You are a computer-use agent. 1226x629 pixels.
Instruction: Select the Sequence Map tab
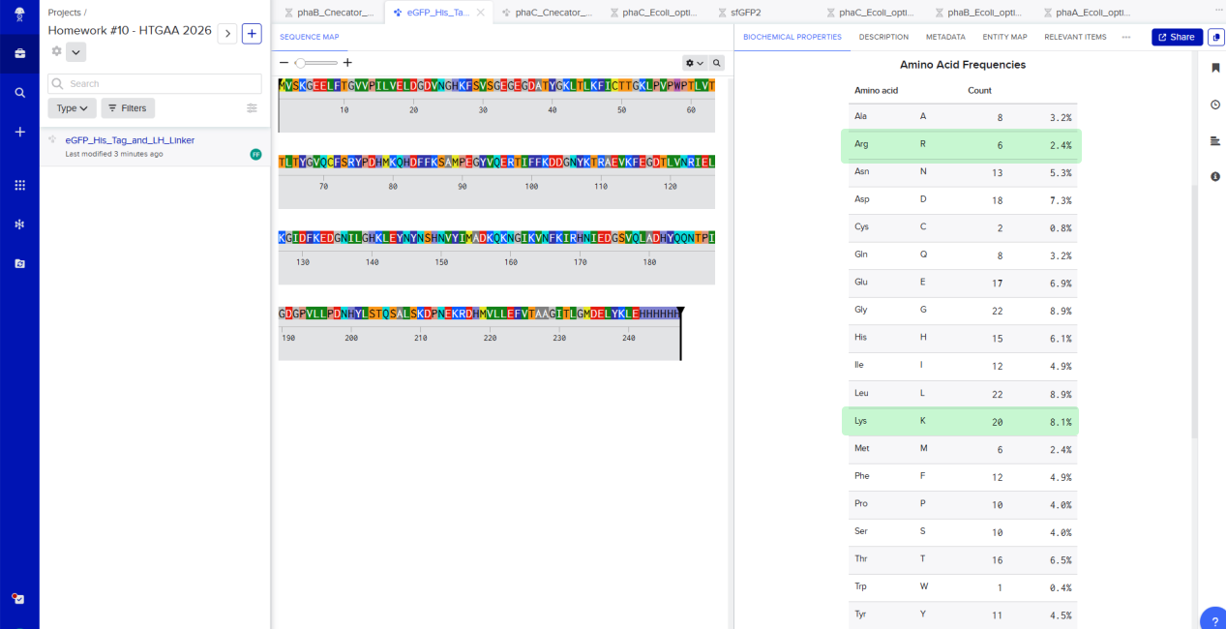[310, 37]
